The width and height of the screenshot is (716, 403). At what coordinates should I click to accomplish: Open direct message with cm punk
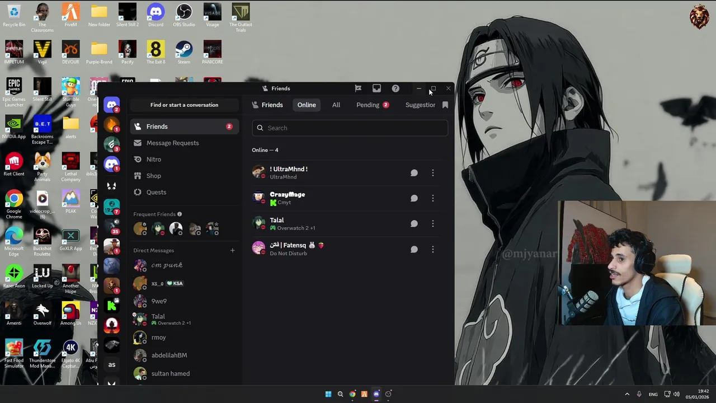point(184,265)
